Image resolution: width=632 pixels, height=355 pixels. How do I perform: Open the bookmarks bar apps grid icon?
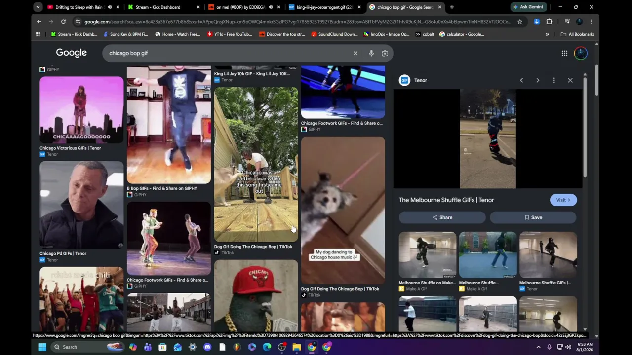click(38, 34)
